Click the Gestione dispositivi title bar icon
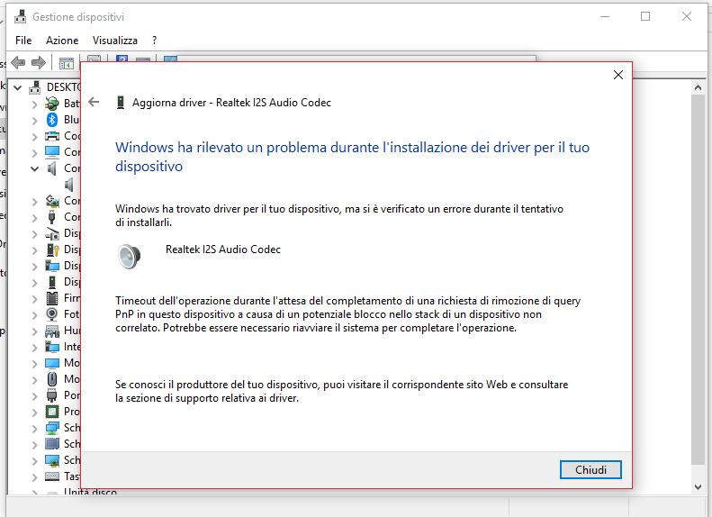Image resolution: width=712 pixels, height=517 pixels. 21,17
